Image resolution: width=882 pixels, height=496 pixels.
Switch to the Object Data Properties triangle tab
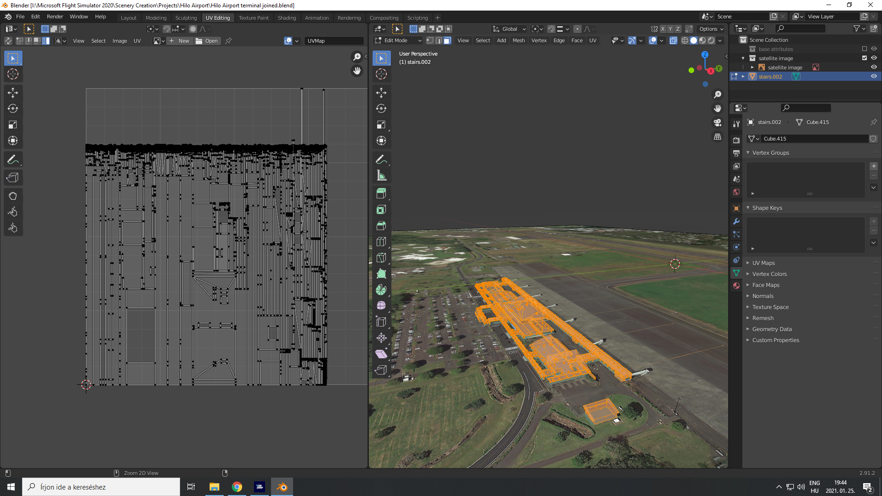pyautogui.click(x=736, y=273)
